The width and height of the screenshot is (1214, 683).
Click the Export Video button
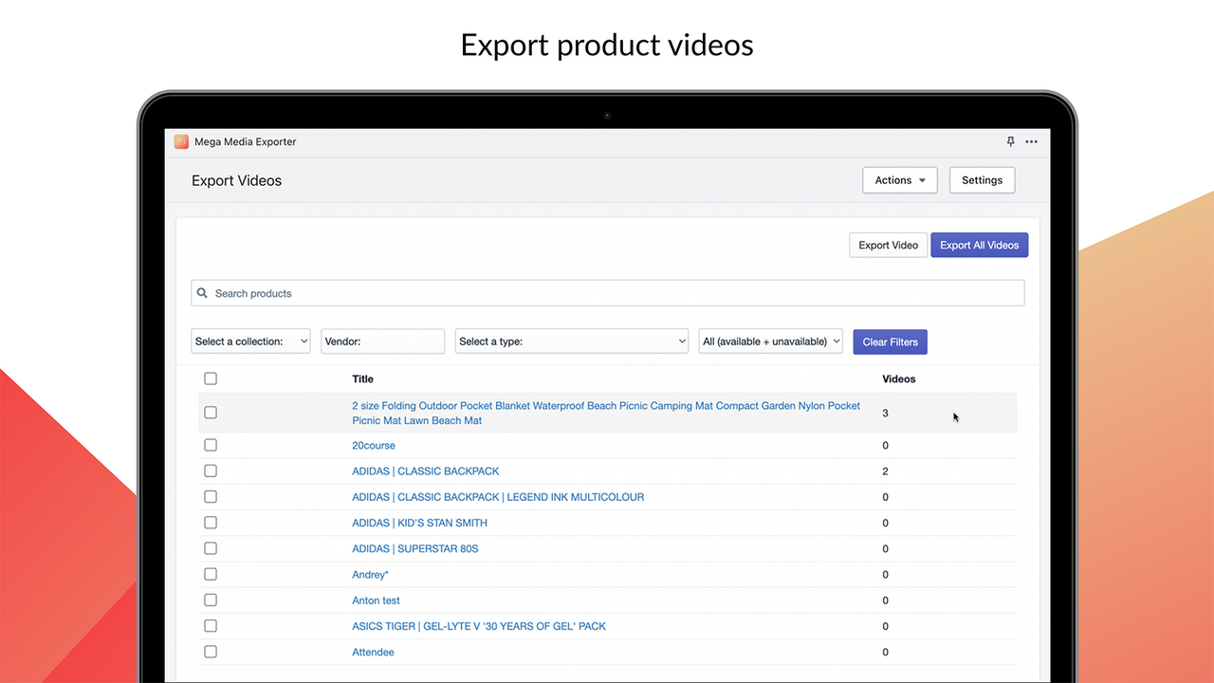click(888, 245)
